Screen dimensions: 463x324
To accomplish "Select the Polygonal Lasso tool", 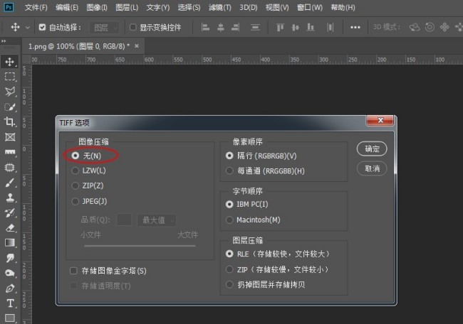I will tap(10, 92).
